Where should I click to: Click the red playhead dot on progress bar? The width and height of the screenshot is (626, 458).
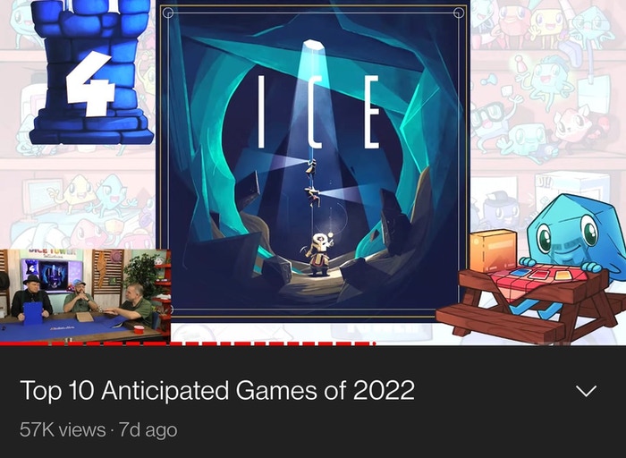[373, 343]
